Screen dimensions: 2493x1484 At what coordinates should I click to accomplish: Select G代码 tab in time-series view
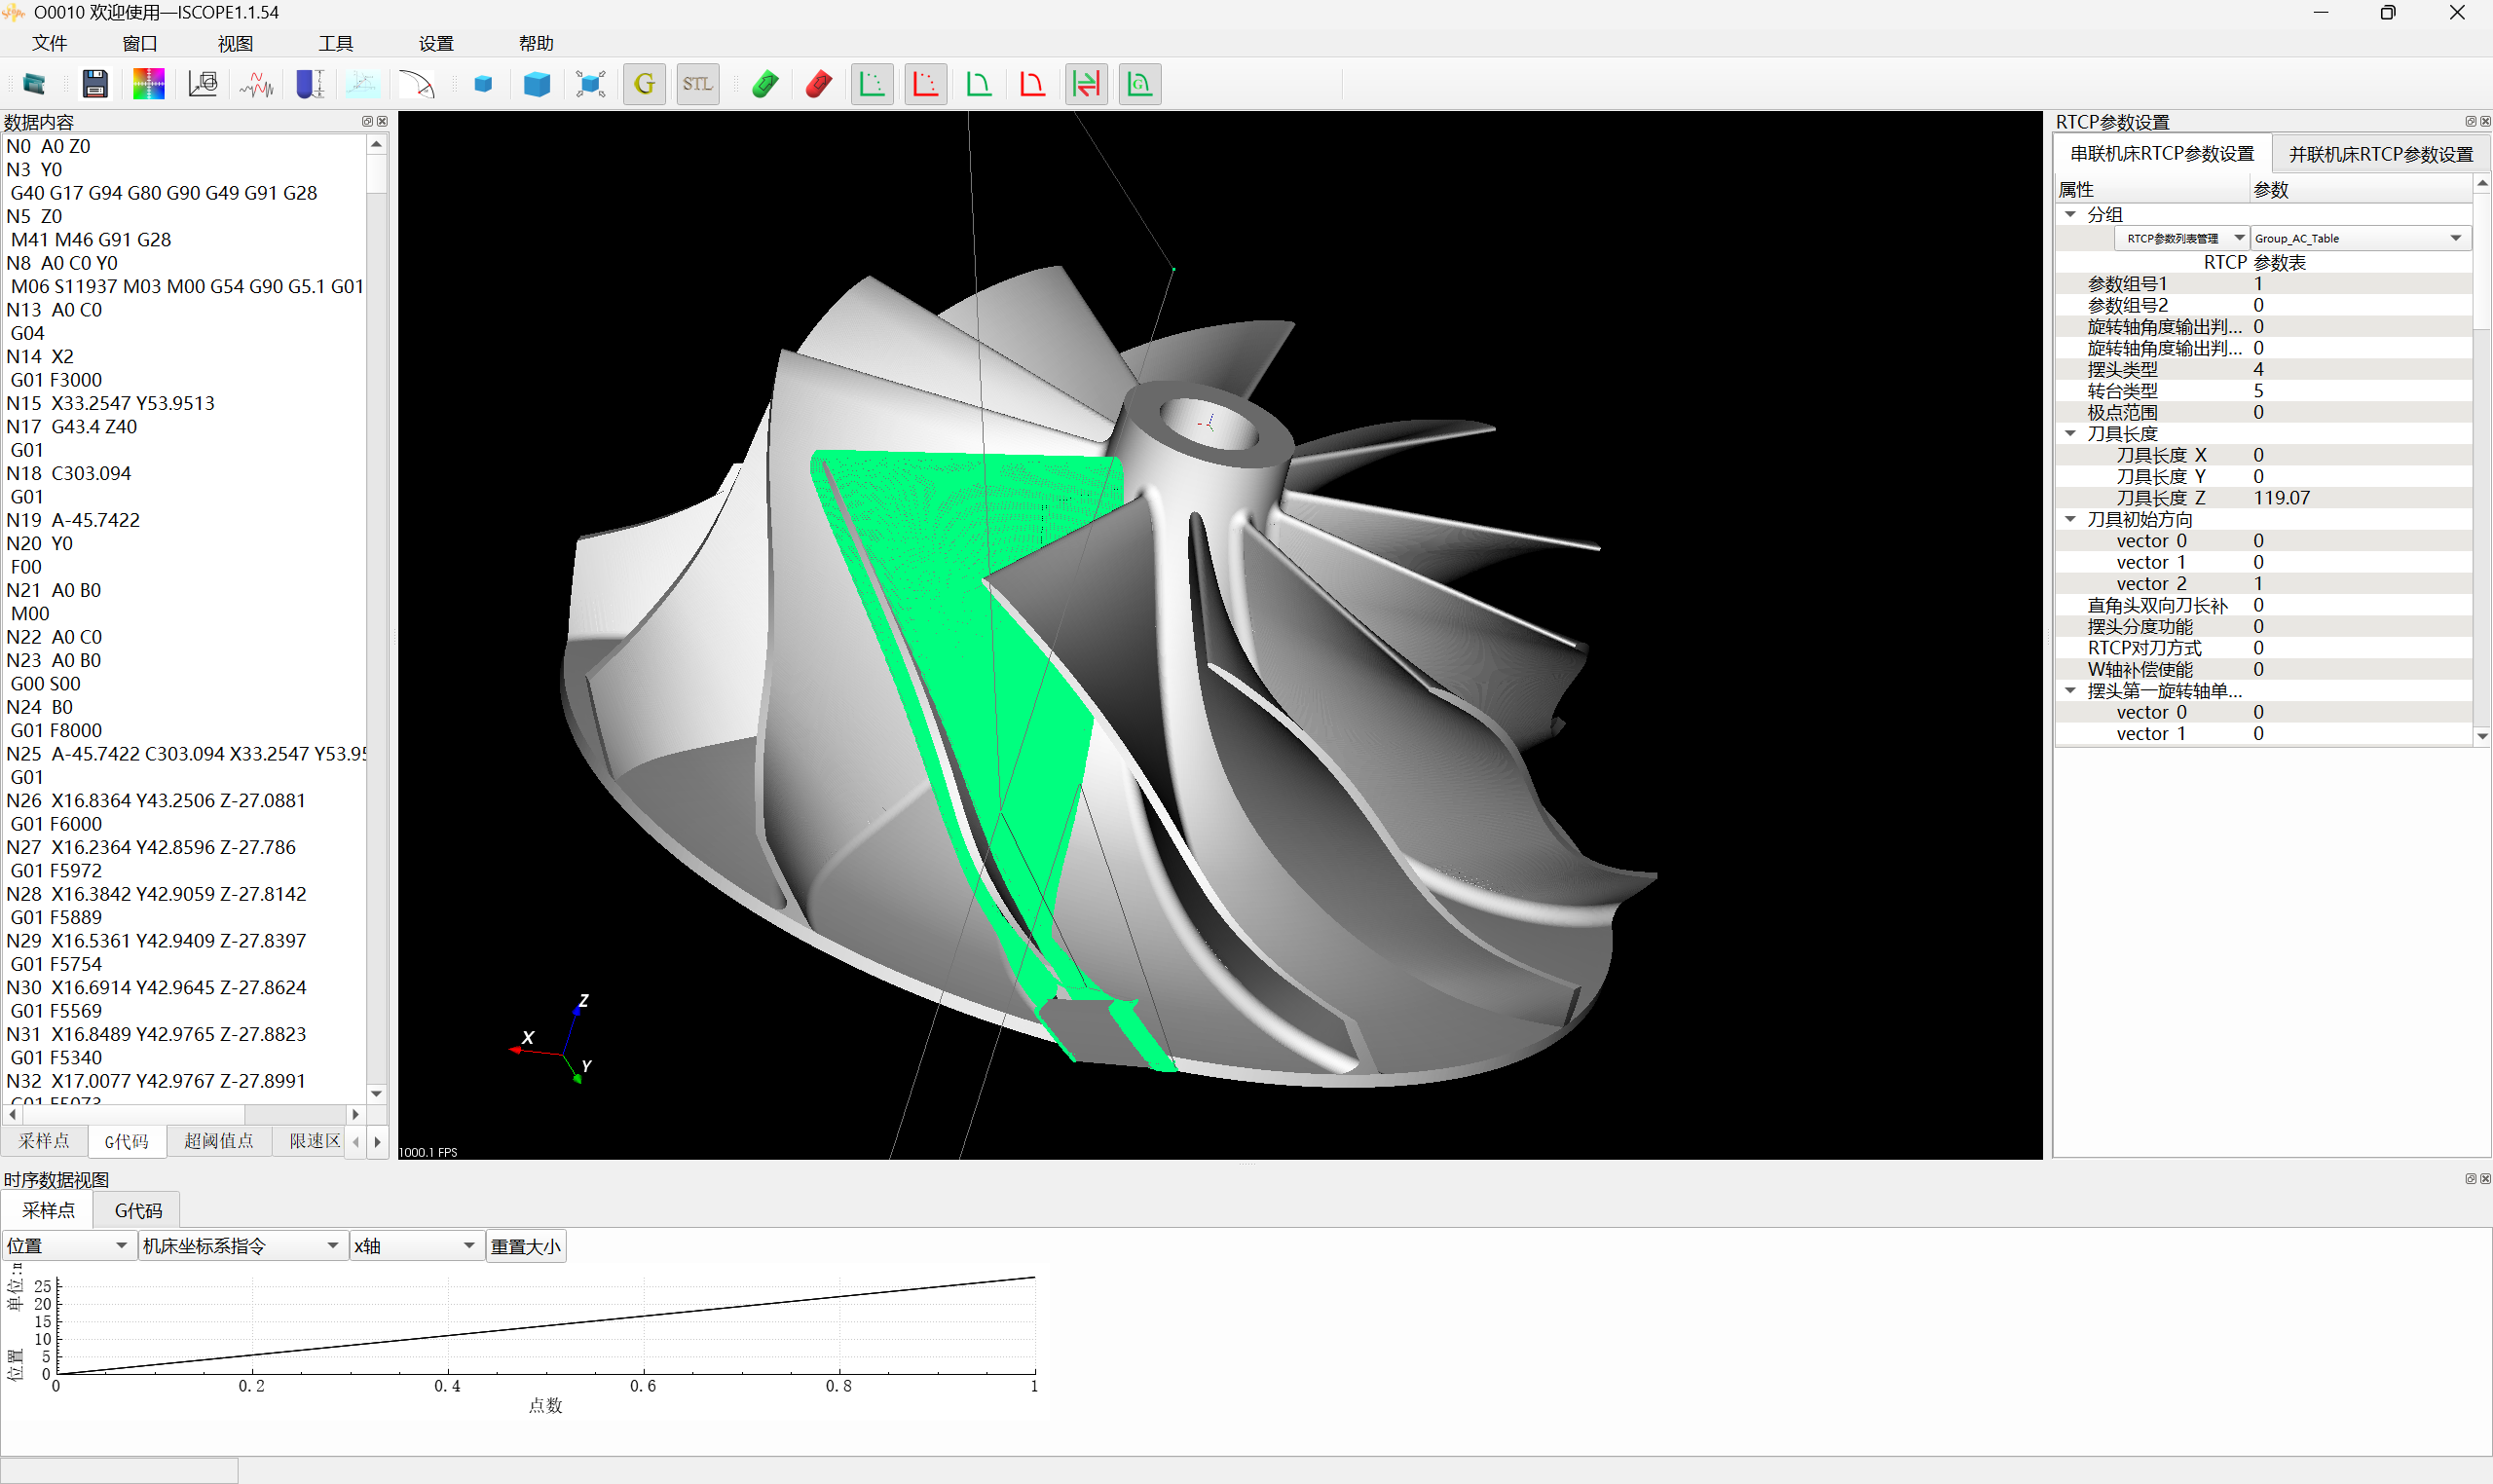pos(138,1210)
